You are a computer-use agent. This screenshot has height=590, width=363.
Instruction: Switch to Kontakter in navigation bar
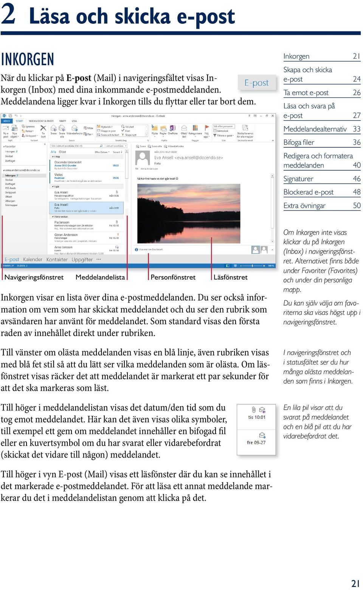(x=57, y=259)
